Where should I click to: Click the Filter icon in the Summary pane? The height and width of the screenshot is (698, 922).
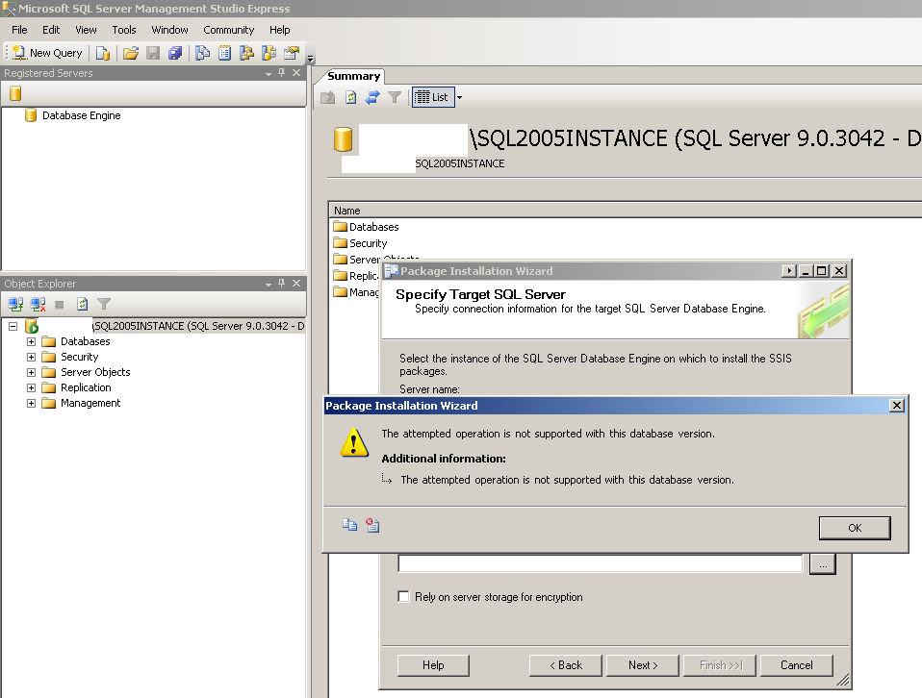(397, 97)
